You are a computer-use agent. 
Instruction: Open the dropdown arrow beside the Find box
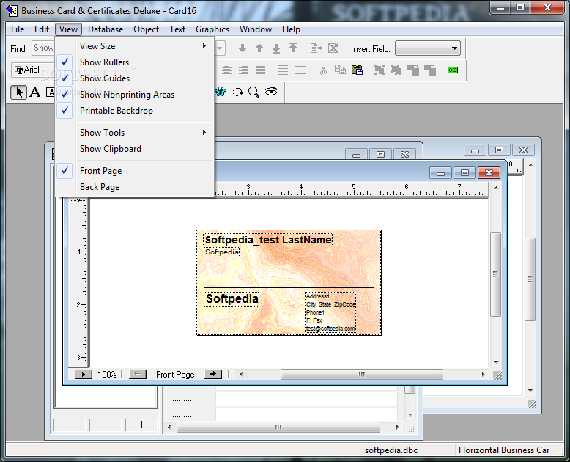(x=220, y=48)
